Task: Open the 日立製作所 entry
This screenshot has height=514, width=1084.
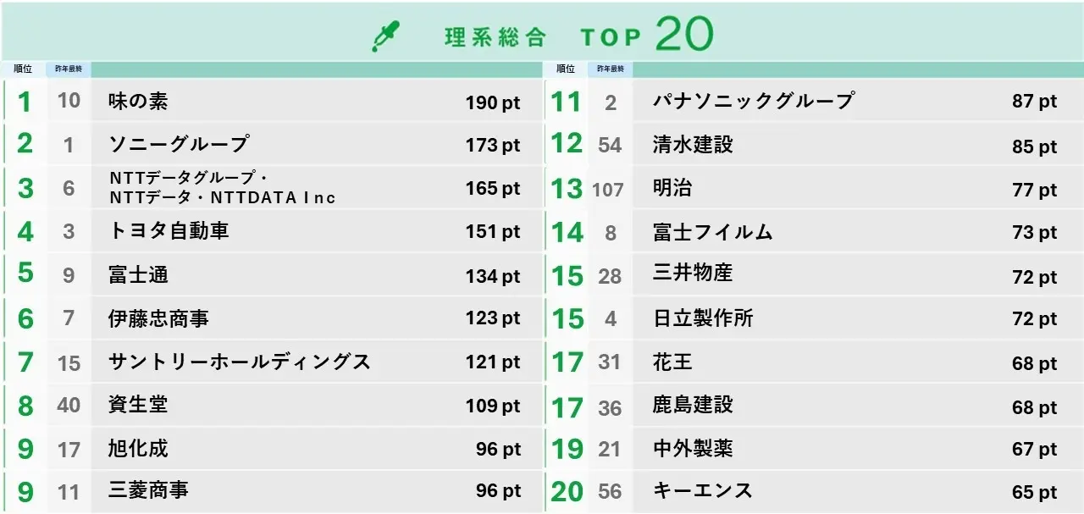Action: pos(703,318)
